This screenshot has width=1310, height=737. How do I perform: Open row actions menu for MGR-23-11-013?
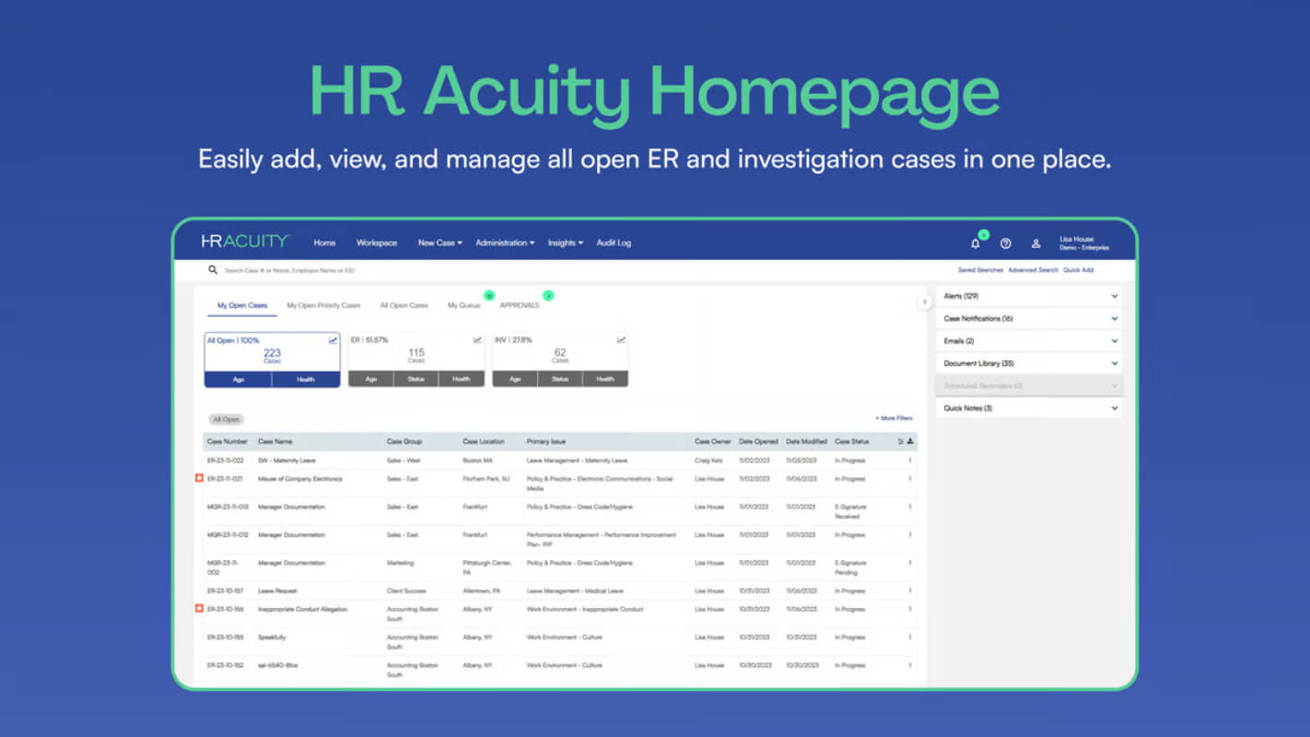pos(910,507)
